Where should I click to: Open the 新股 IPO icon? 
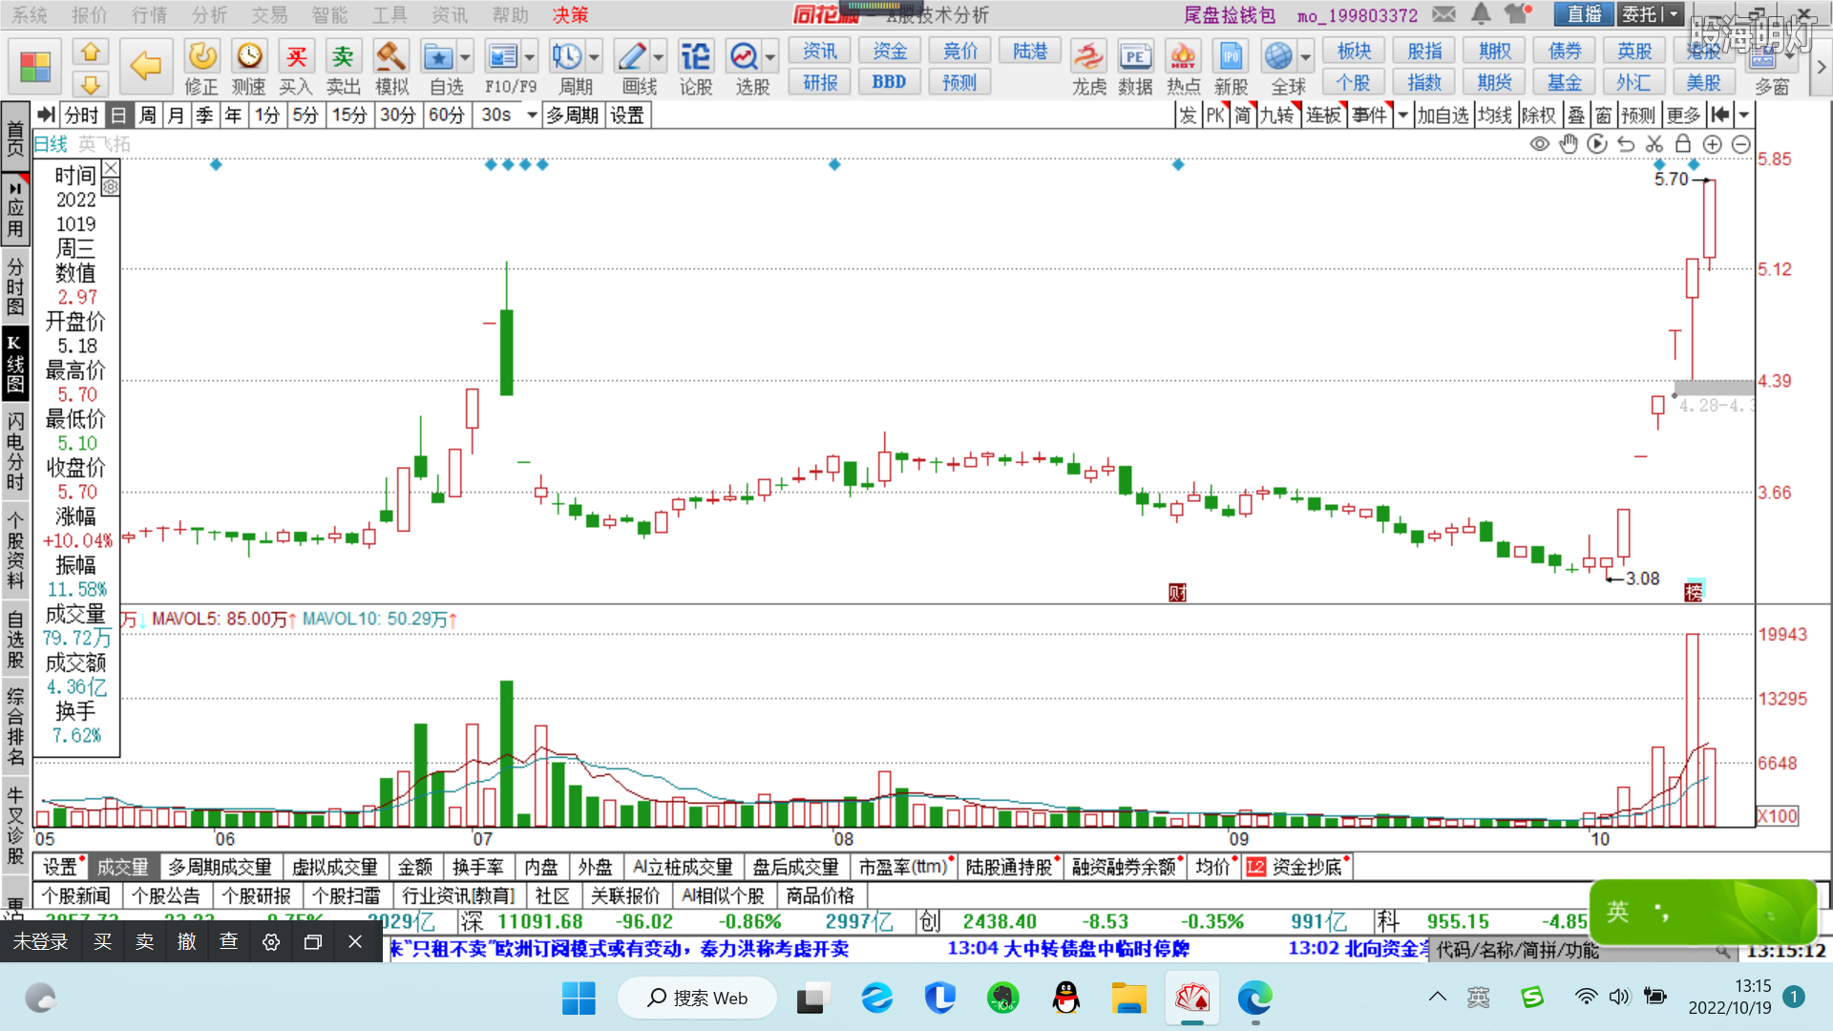1231,67
